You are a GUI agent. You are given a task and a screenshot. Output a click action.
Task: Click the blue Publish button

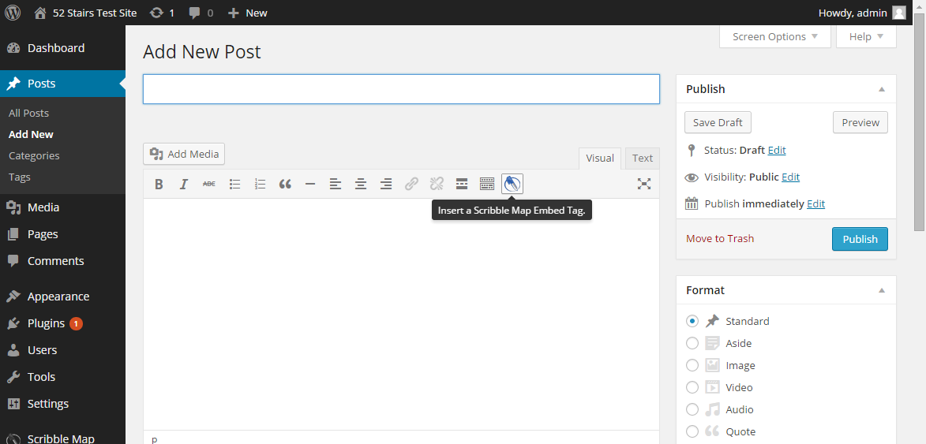click(x=860, y=239)
